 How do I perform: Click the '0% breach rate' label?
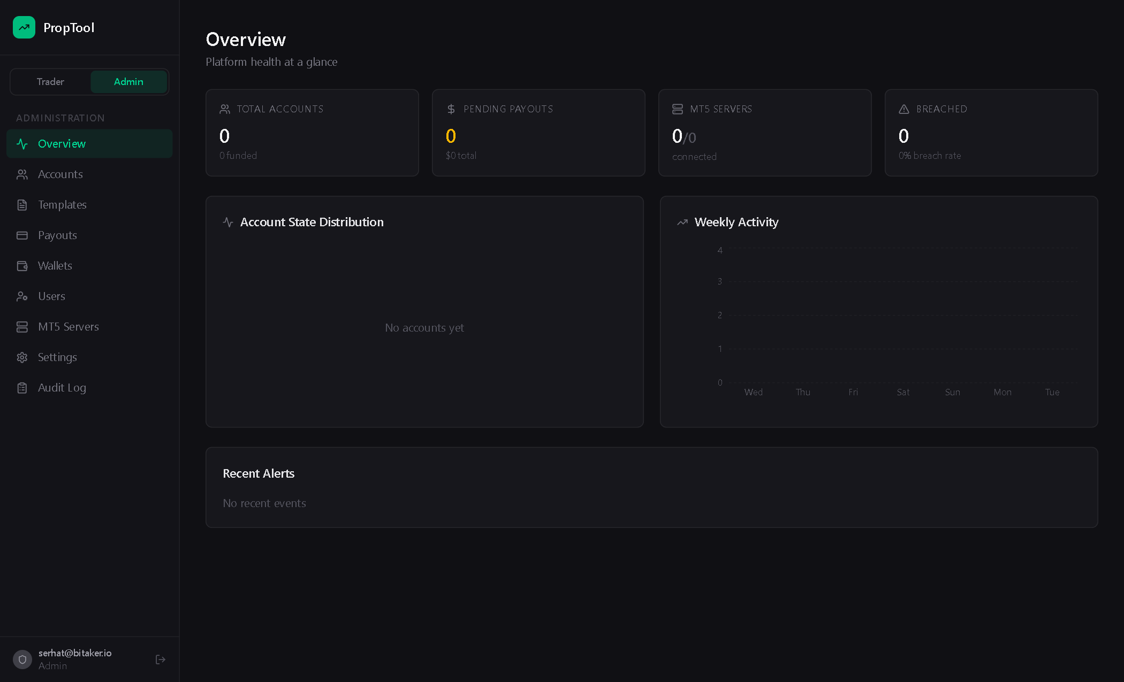930,156
